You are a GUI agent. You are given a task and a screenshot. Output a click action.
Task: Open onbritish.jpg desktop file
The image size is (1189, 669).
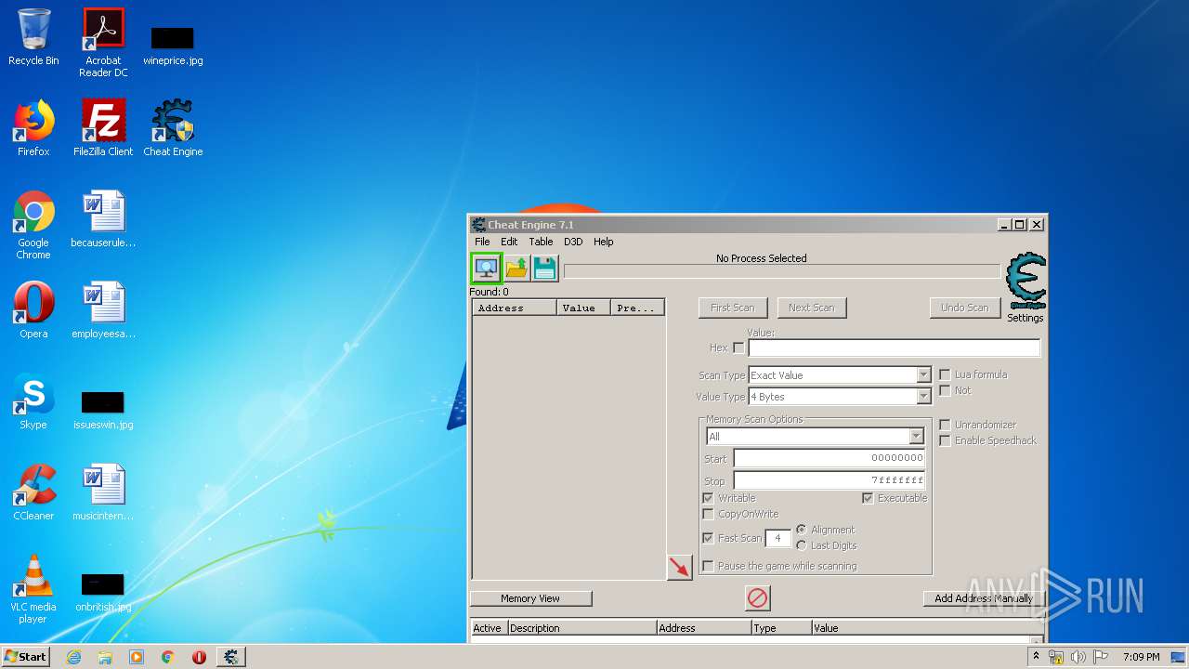pos(103,591)
